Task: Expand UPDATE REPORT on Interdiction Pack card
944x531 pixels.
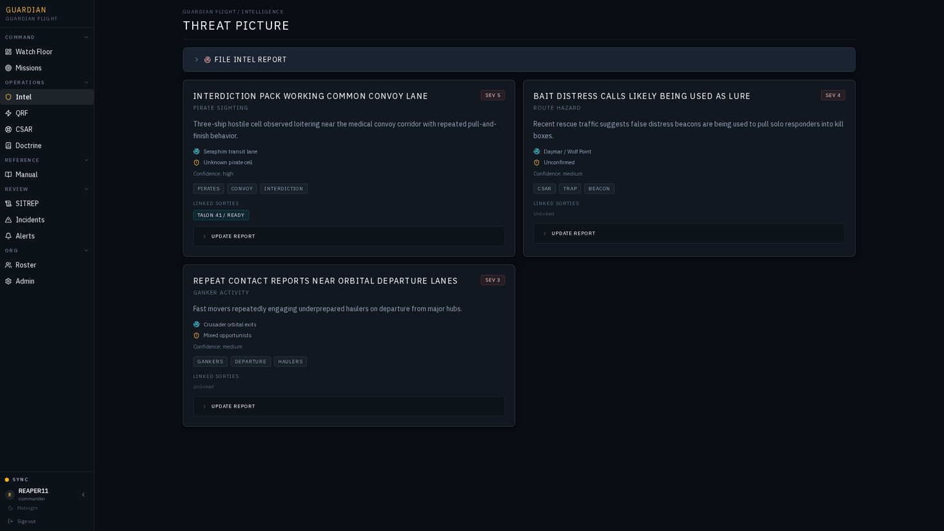Action: coord(349,237)
